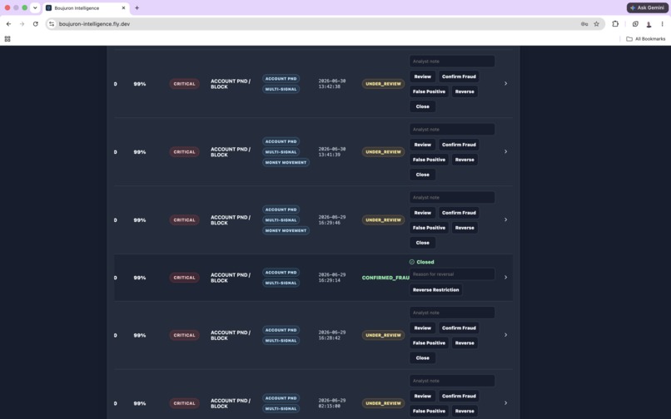Focus Analyst note field for 16:29:46 alert
The image size is (671, 419).
[452, 197]
